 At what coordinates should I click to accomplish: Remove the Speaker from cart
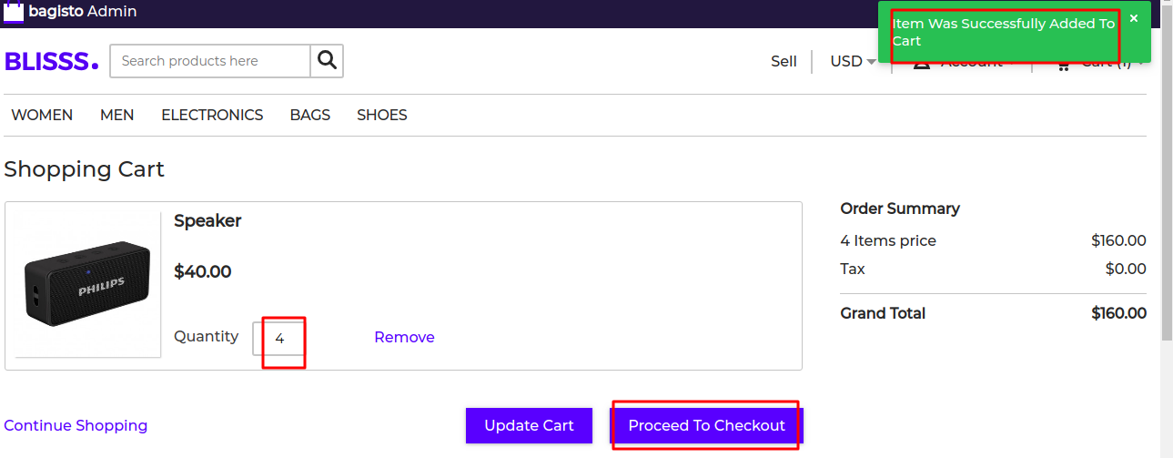coord(404,337)
